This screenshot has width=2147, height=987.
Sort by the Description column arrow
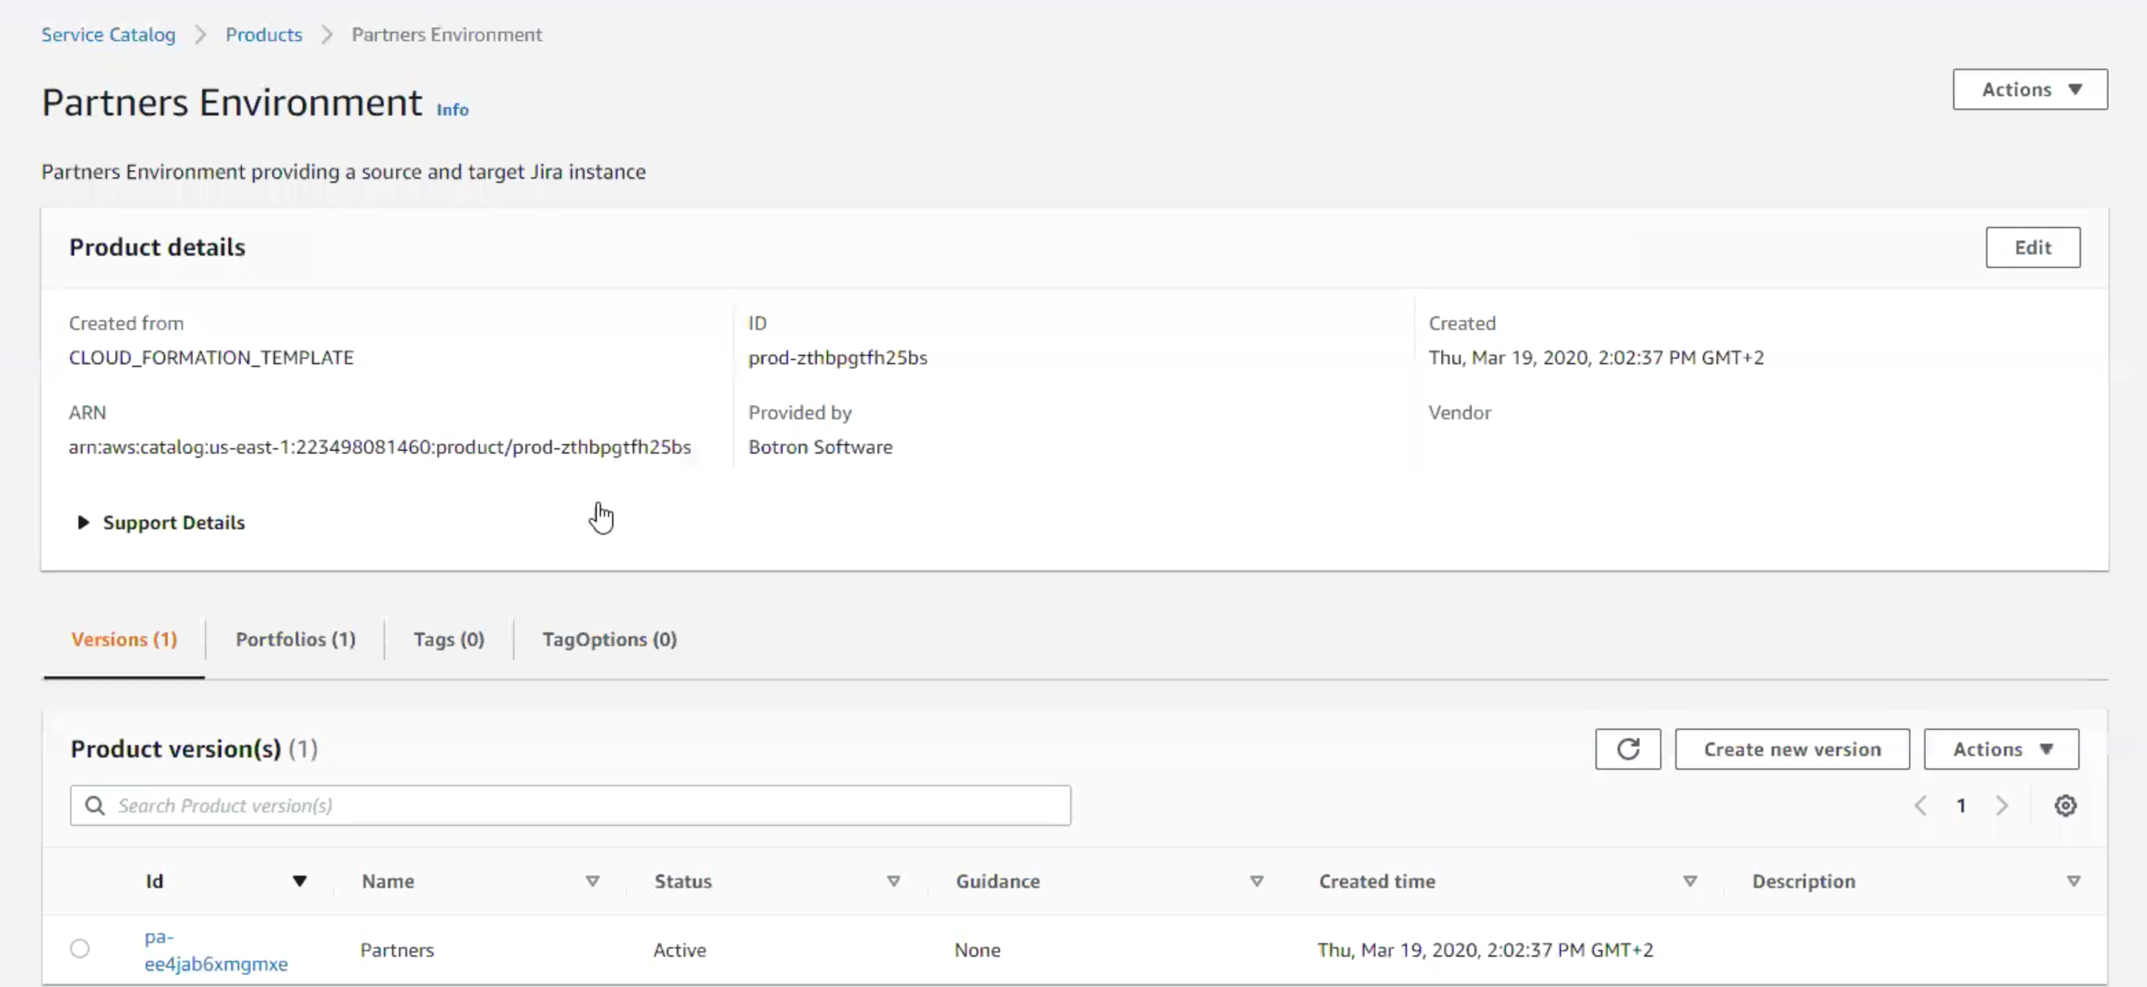pyautogui.click(x=2073, y=881)
